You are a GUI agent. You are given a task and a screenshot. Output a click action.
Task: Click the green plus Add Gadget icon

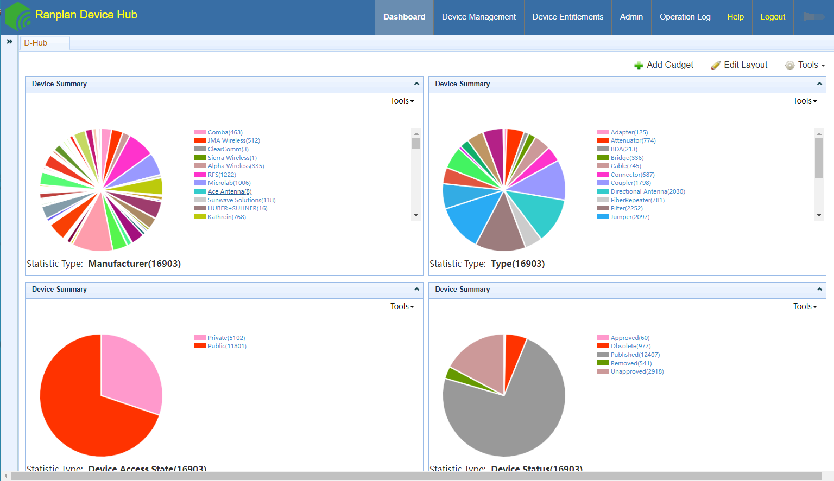click(639, 66)
